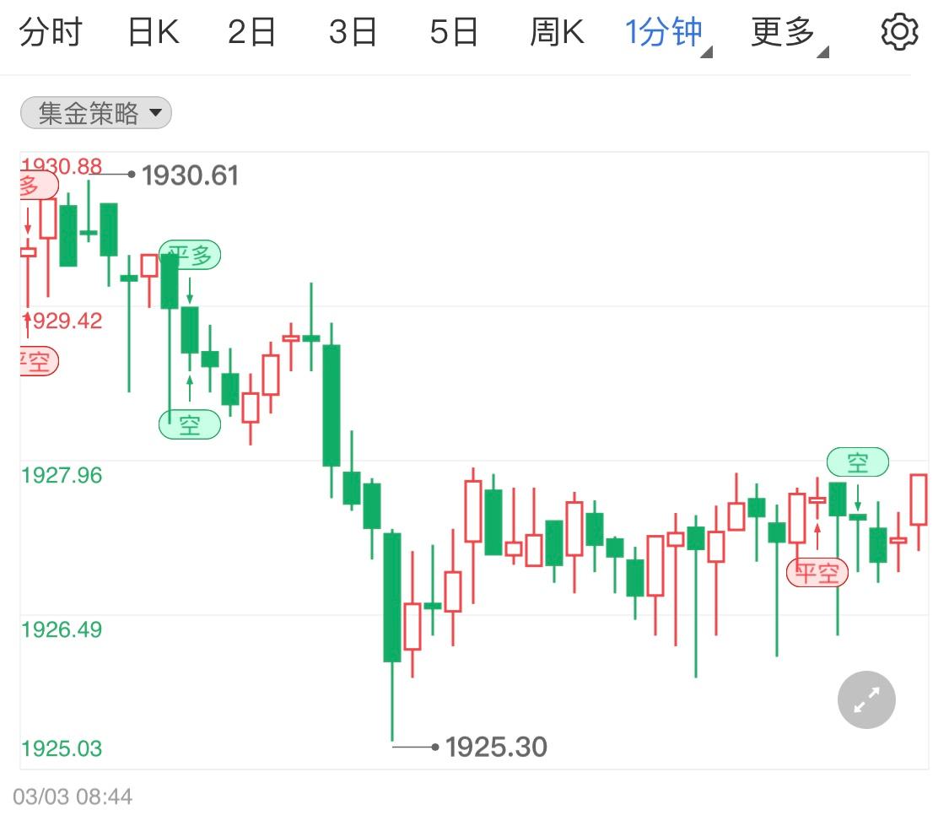Screen dimensions: 949x826
Task: Click the red 平空 marker at left edge
Action: coord(39,361)
